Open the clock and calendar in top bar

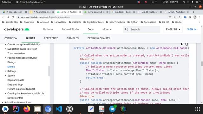[x=170, y=2]
